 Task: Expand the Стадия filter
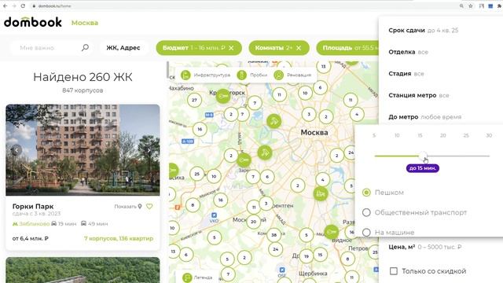(x=406, y=73)
